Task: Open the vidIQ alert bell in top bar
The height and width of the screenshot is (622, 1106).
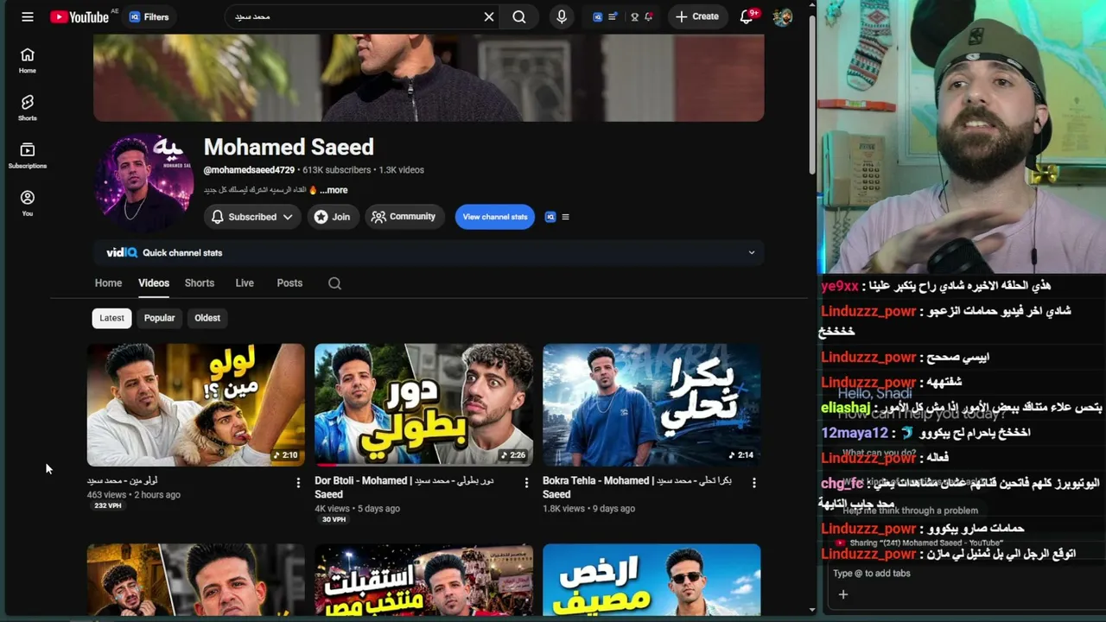Action: click(648, 16)
